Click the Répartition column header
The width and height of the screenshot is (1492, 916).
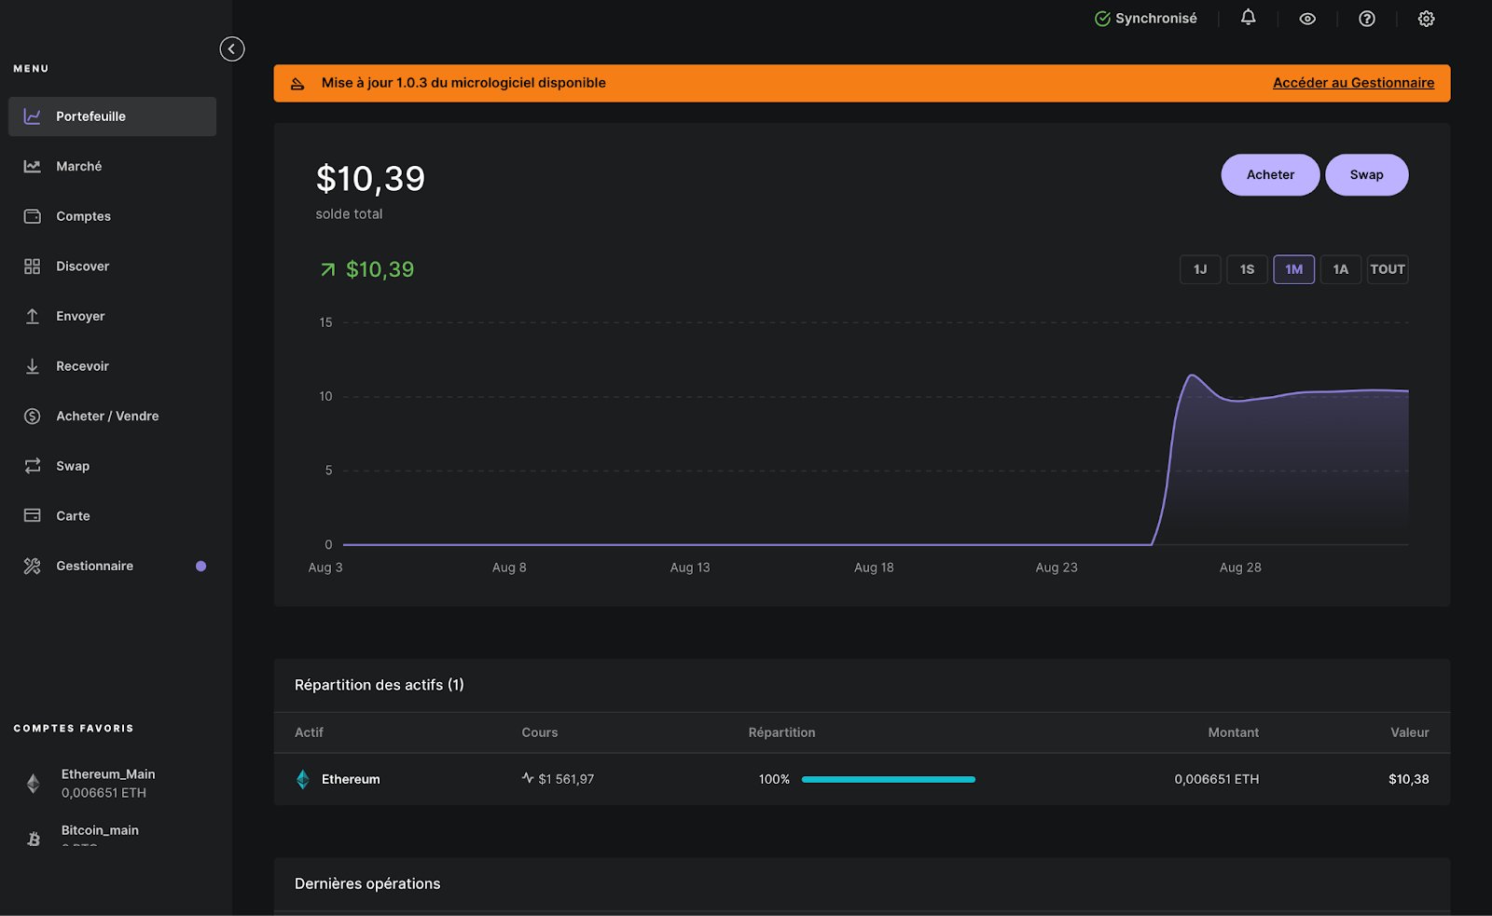pos(781,732)
